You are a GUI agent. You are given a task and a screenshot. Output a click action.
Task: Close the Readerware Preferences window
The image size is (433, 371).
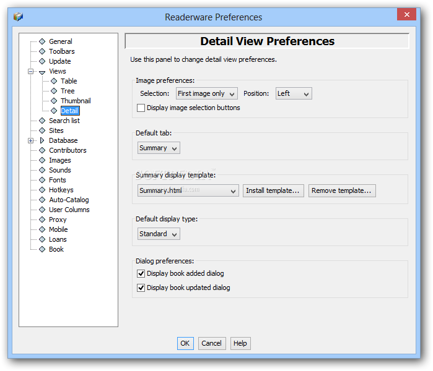(406, 14)
